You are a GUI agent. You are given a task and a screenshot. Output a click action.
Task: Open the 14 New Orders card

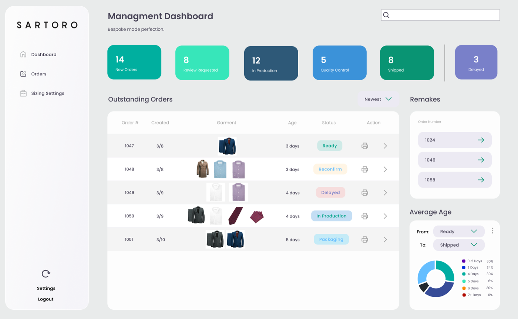coord(134,62)
